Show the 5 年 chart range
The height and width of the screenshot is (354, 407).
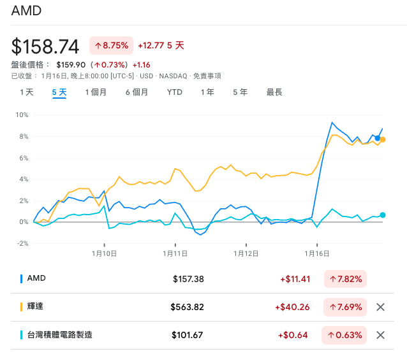(x=240, y=92)
